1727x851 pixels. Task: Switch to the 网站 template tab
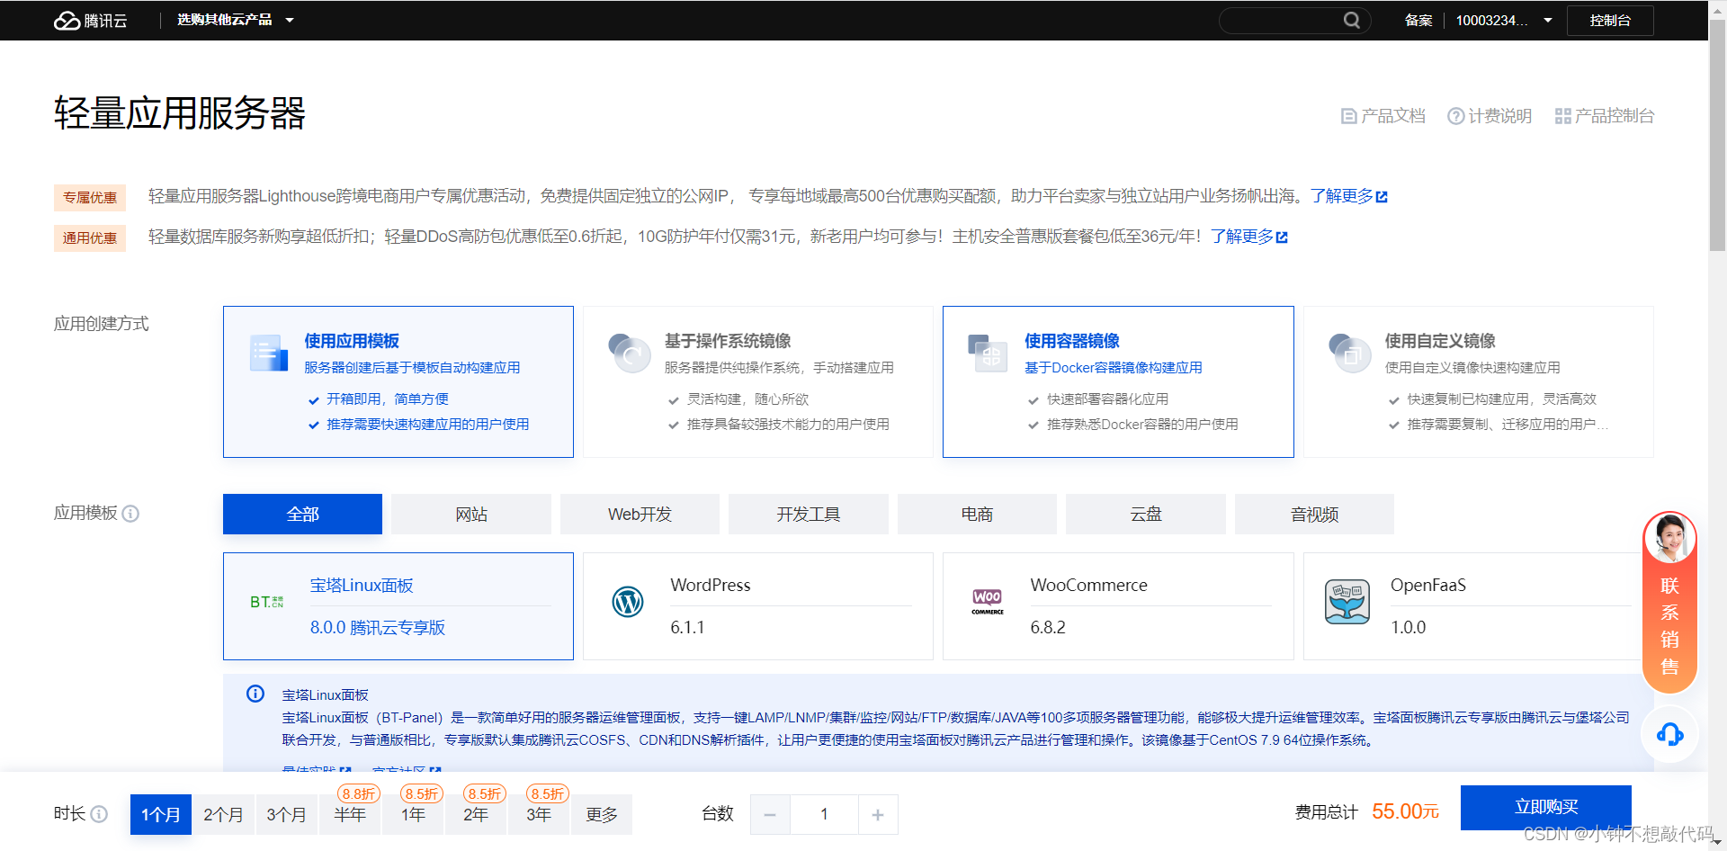tap(471, 514)
